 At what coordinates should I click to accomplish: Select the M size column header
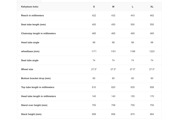[113, 7]
